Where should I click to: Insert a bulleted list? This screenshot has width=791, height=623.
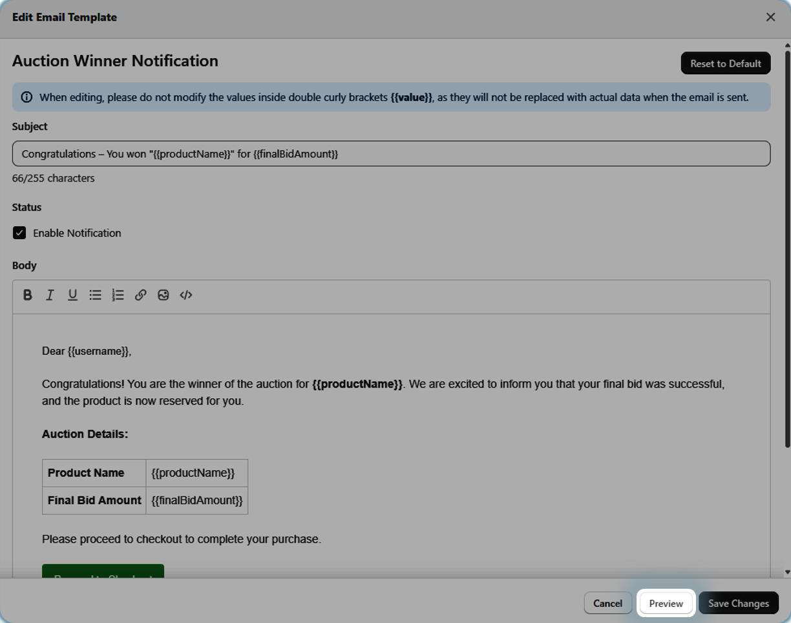pos(95,295)
